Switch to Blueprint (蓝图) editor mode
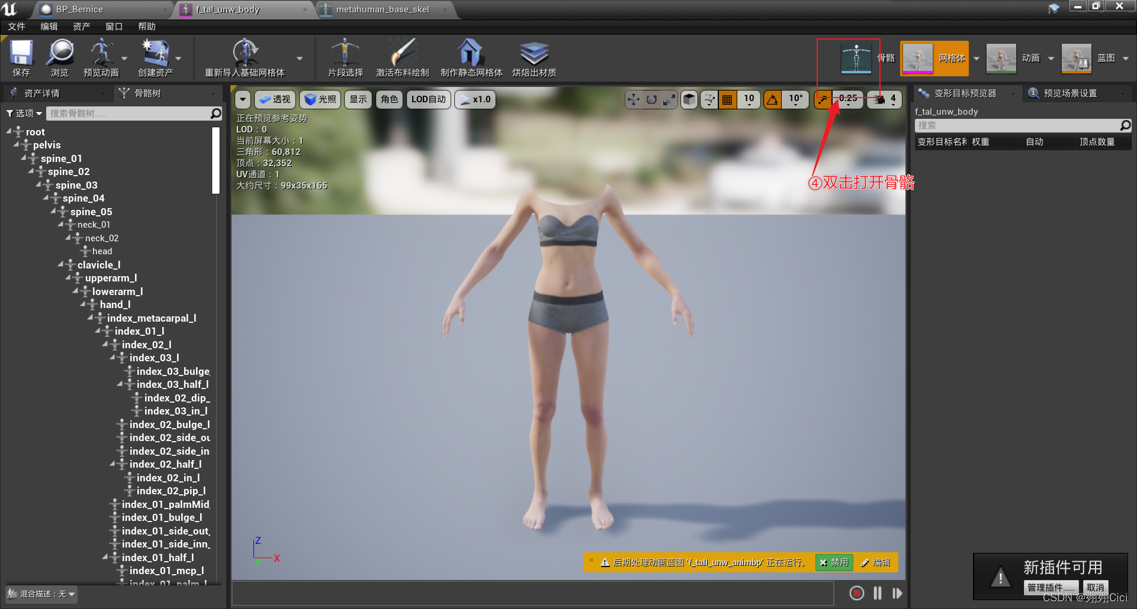Screen dimensions: 1137x609 1088,58
